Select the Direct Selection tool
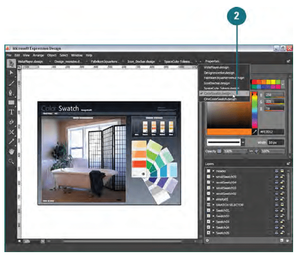 [11, 73]
